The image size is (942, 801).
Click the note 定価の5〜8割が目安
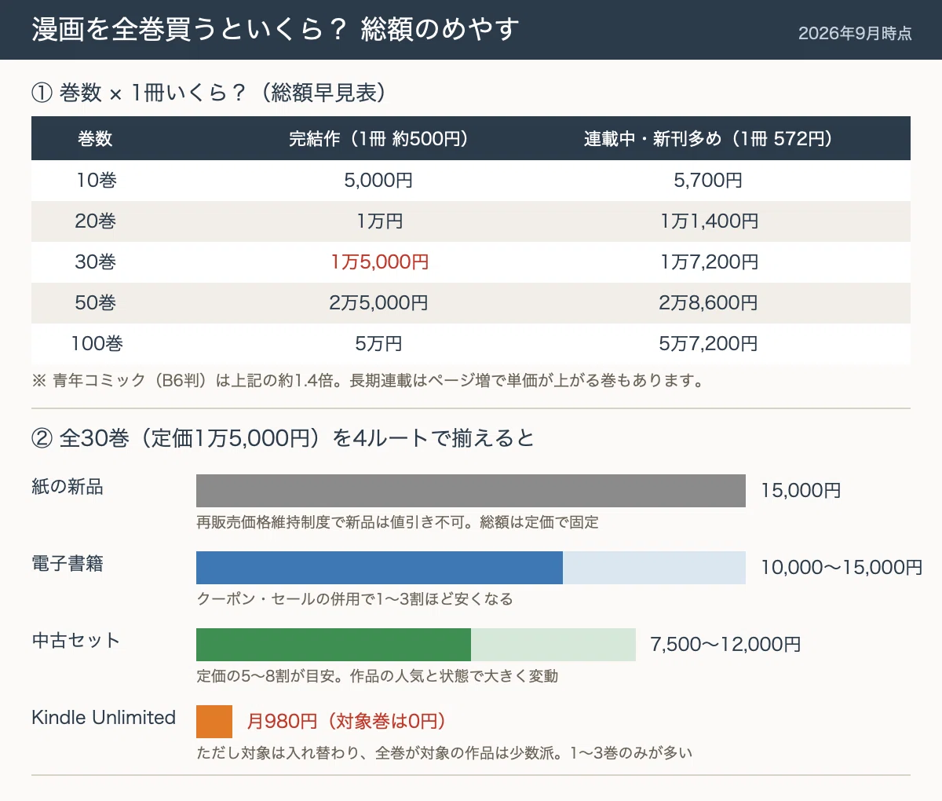pos(378,676)
